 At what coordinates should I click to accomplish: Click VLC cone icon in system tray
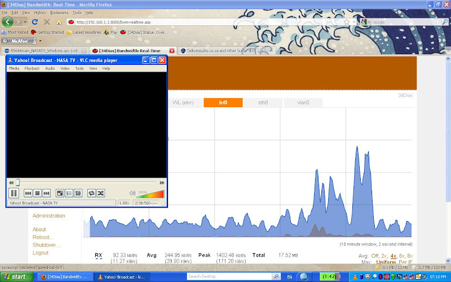tap(356, 277)
